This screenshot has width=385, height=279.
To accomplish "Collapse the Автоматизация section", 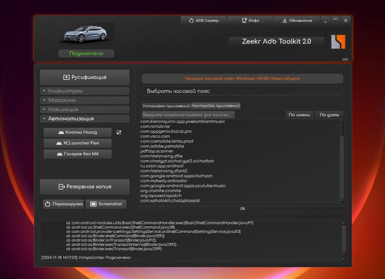I will [x=85, y=119].
